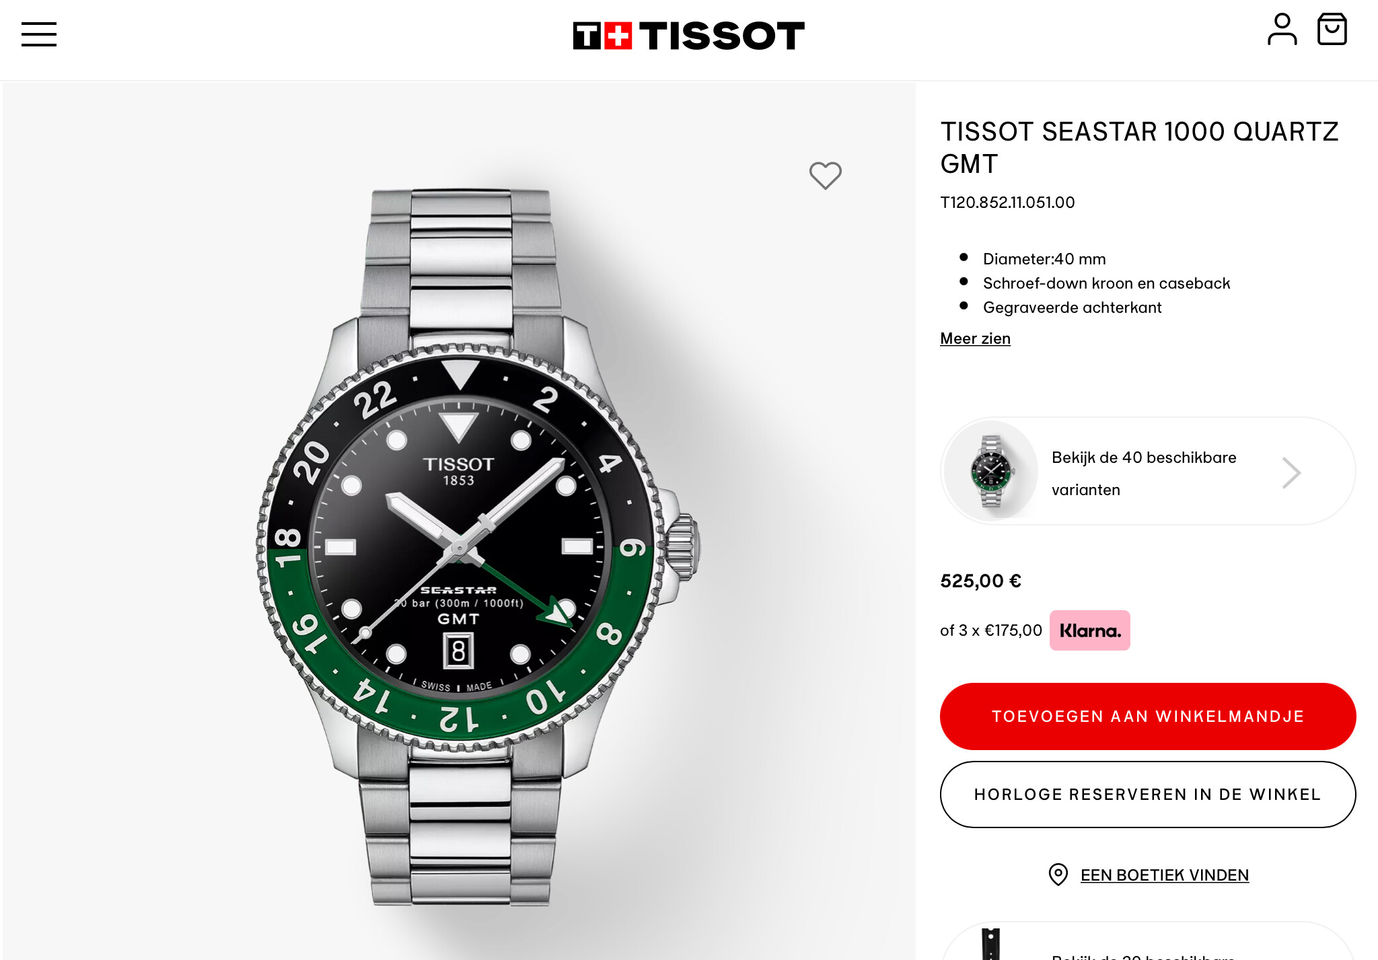Click the pink Klarna badge
The width and height of the screenshot is (1378, 960).
pyautogui.click(x=1089, y=630)
